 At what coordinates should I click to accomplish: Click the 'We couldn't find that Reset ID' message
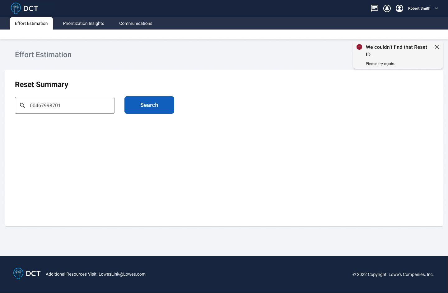[396, 51]
